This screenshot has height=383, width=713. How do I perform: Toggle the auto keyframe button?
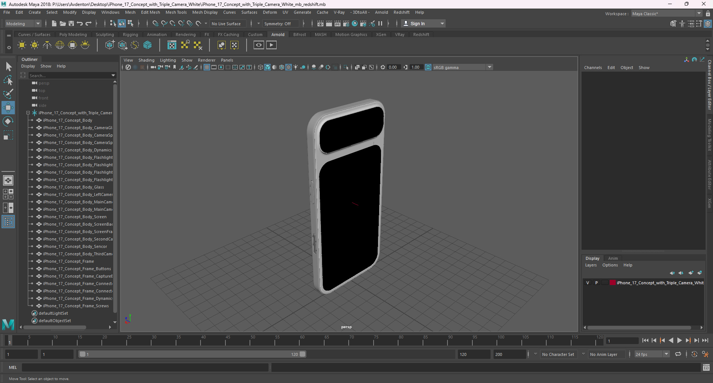click(694, 354)
